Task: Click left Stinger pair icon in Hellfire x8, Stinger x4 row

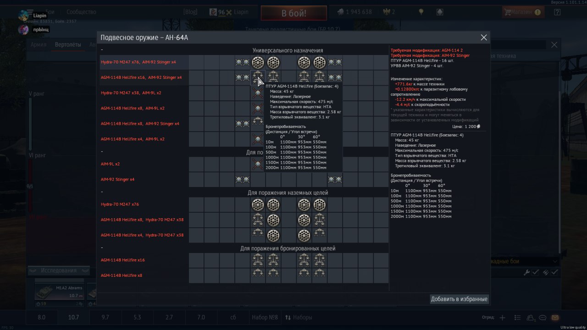Action: pyautogui.click(x=243, y=124)
